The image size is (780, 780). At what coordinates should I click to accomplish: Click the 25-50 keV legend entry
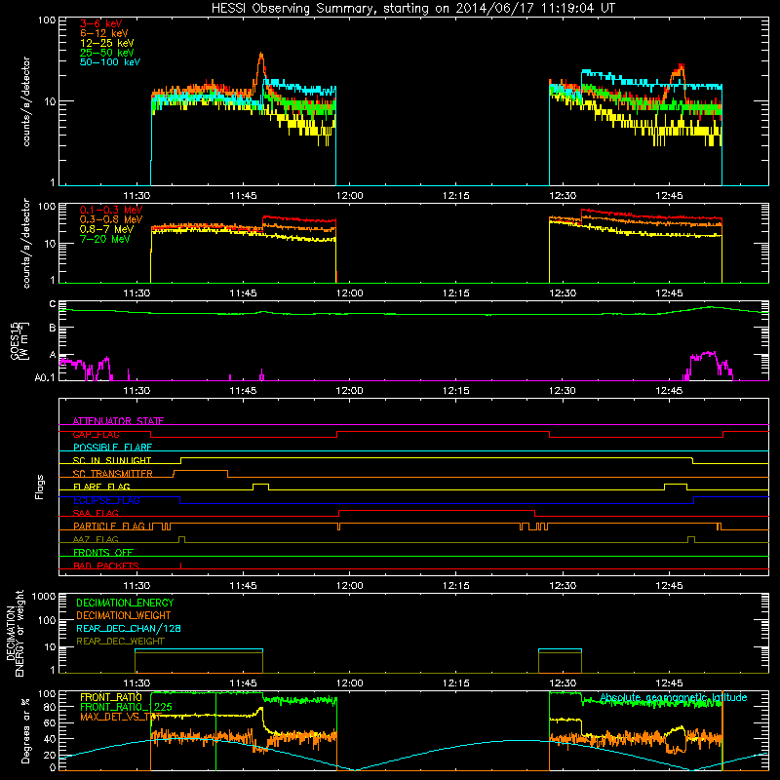[x=106, y=53]
